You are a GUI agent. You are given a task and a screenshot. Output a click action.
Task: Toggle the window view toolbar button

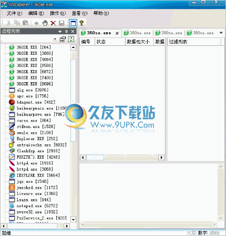point(73,23)
